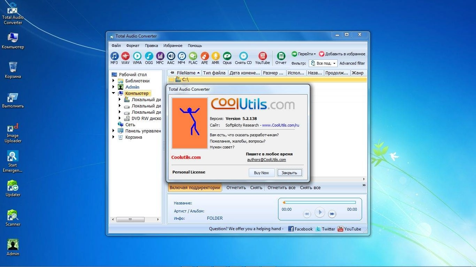476x267 pixels.
Task: Open the Перейти dropdown menu
Action: [x=304, y=54]
